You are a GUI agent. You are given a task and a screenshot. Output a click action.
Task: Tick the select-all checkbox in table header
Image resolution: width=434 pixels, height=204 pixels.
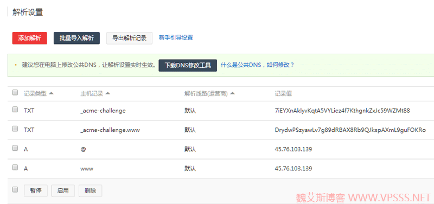coord(15,92)
